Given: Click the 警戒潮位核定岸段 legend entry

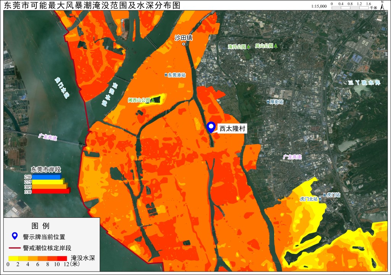Looking at the screenshot, I should click(x=47, y=248).
